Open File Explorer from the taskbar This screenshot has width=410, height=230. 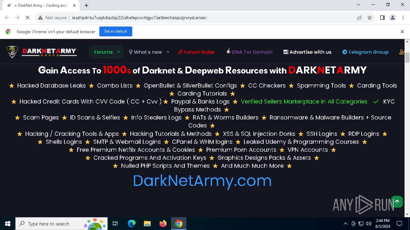tap(147, 224)
